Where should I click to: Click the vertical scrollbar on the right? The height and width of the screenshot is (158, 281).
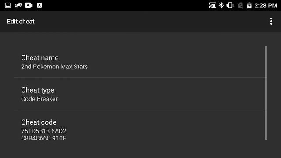(266, 93)
